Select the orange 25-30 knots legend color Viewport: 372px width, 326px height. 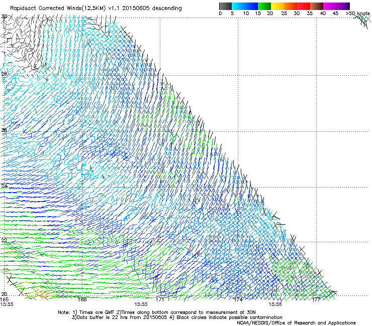coord(291,6)
